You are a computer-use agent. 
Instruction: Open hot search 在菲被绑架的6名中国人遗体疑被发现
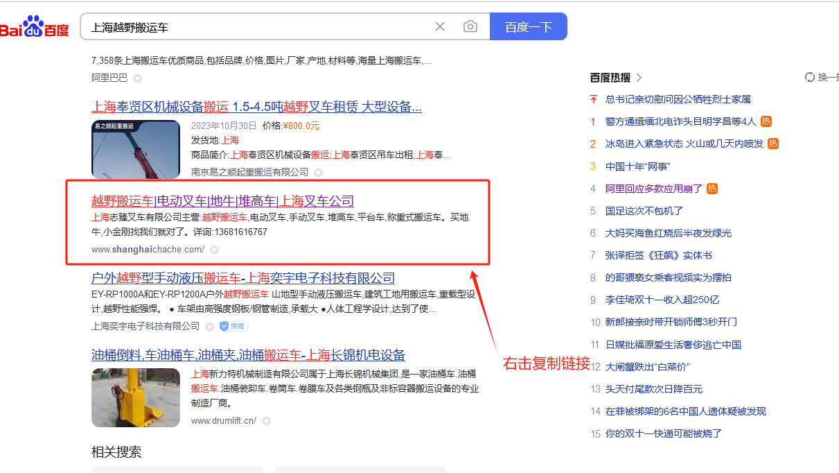686,411
